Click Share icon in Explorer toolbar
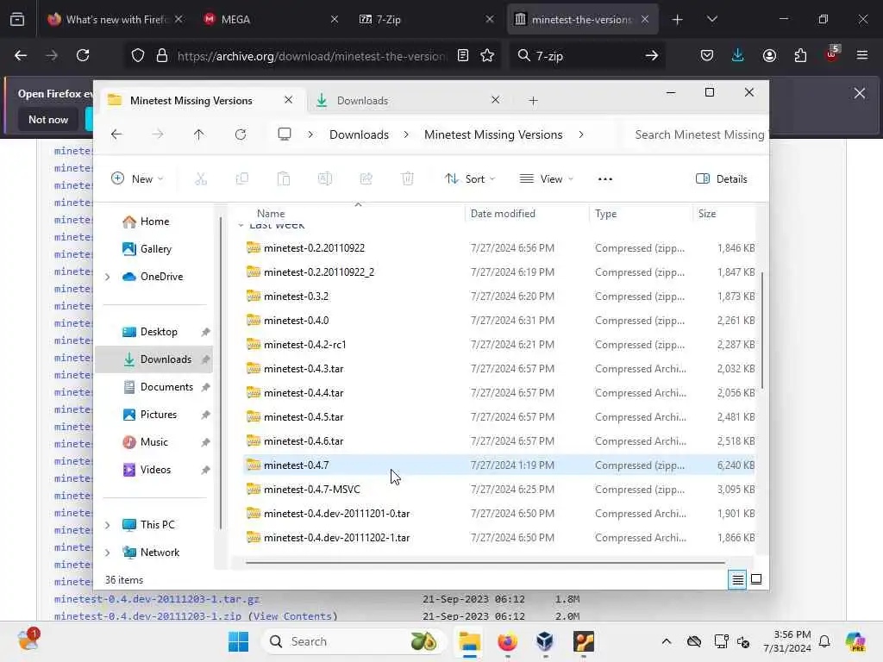Image resolution: width=883 pixels, height=662 pixels. [366, 179]
